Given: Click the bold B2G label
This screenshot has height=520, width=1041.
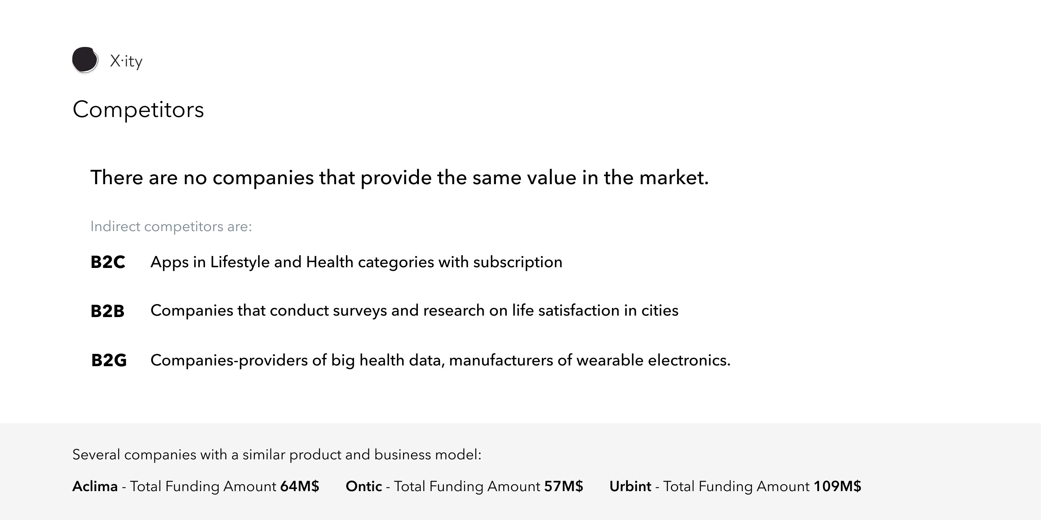Looking at the screenshot, I should coord(109,360).
